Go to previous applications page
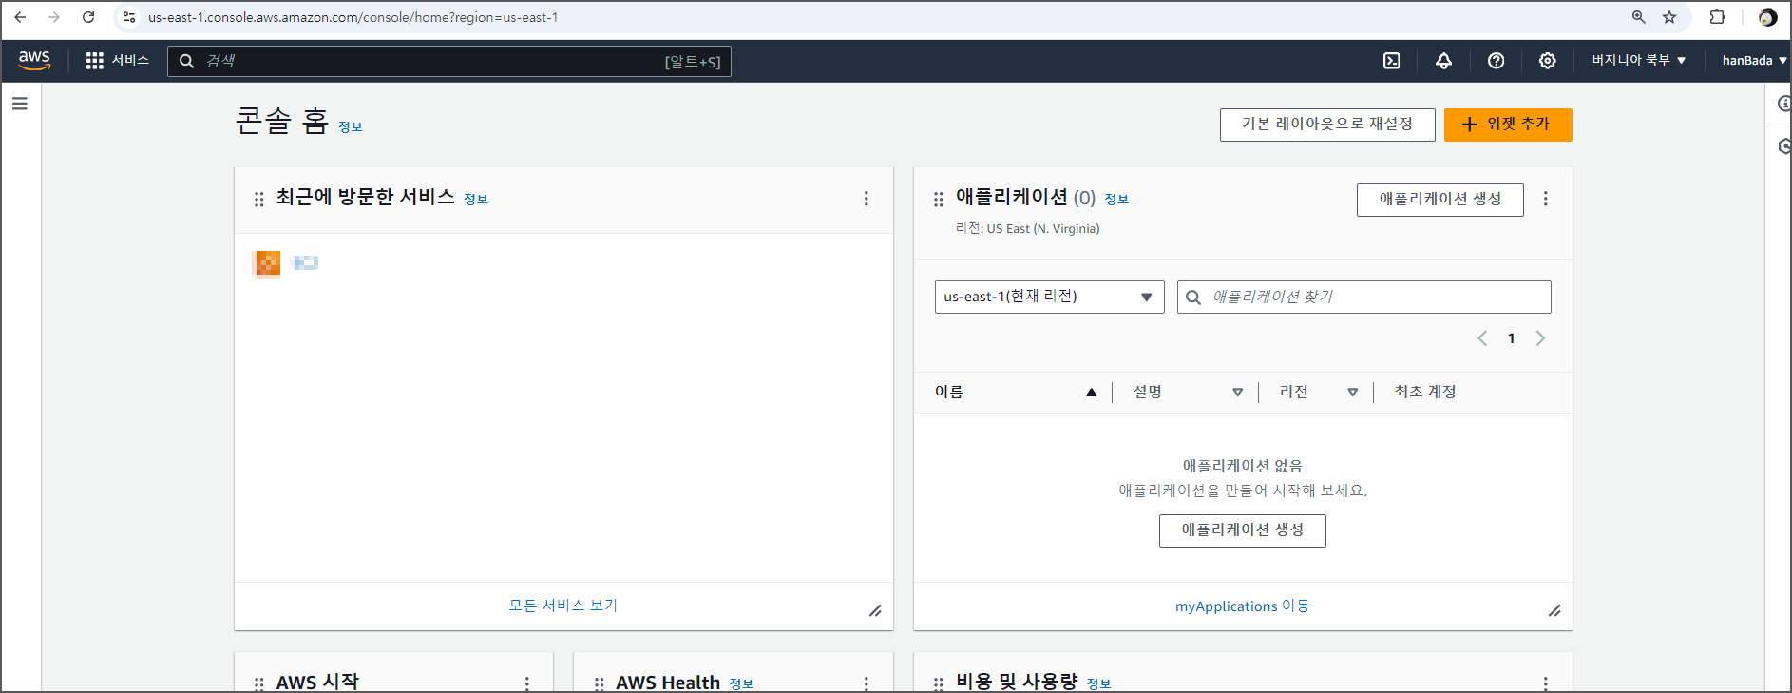 coord(1482,338)
